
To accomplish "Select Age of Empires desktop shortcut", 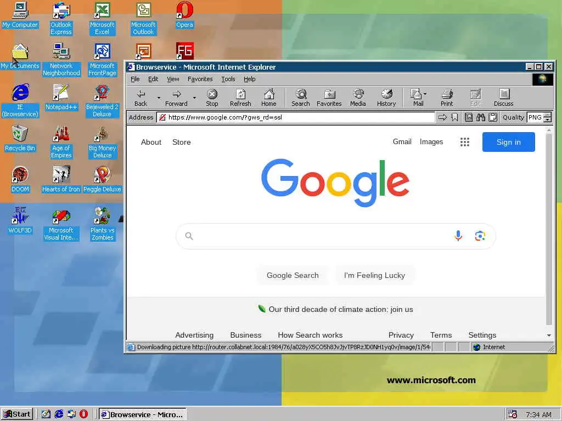I will coord(61,142).
